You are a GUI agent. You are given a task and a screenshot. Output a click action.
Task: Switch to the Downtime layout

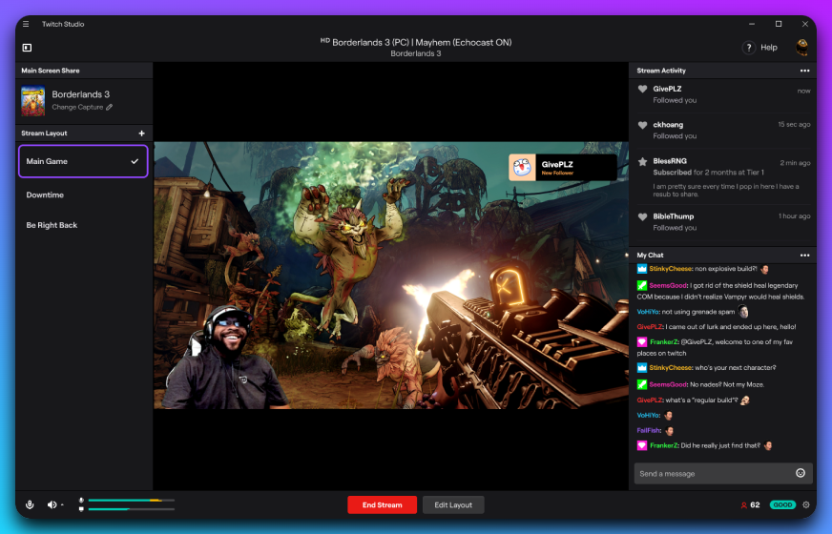[45, 195]
